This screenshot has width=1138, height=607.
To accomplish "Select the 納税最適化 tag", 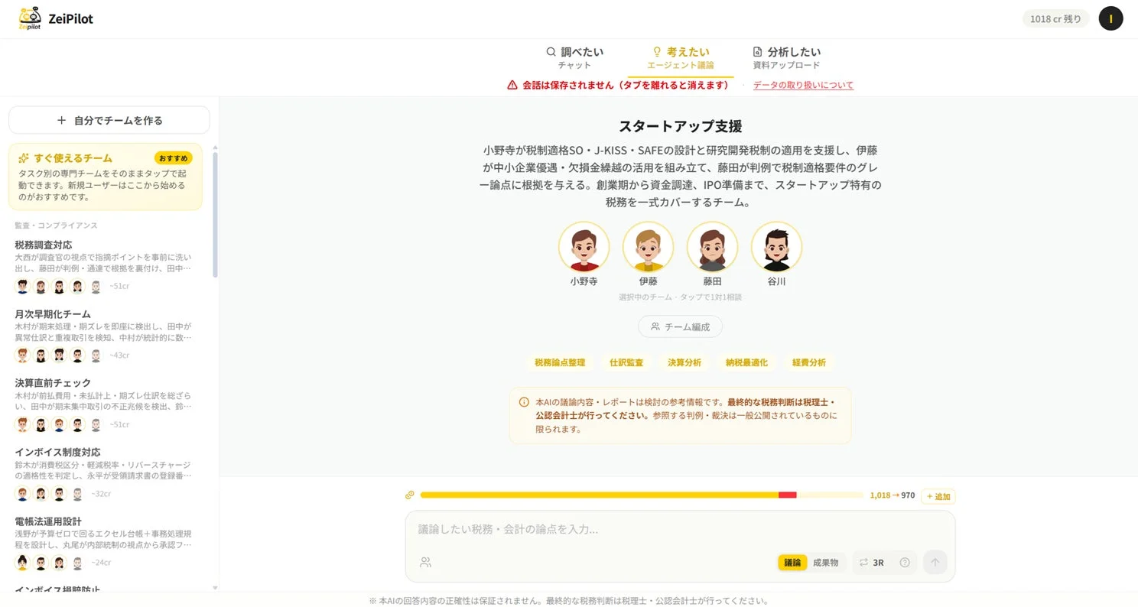I will pos(746,362).
